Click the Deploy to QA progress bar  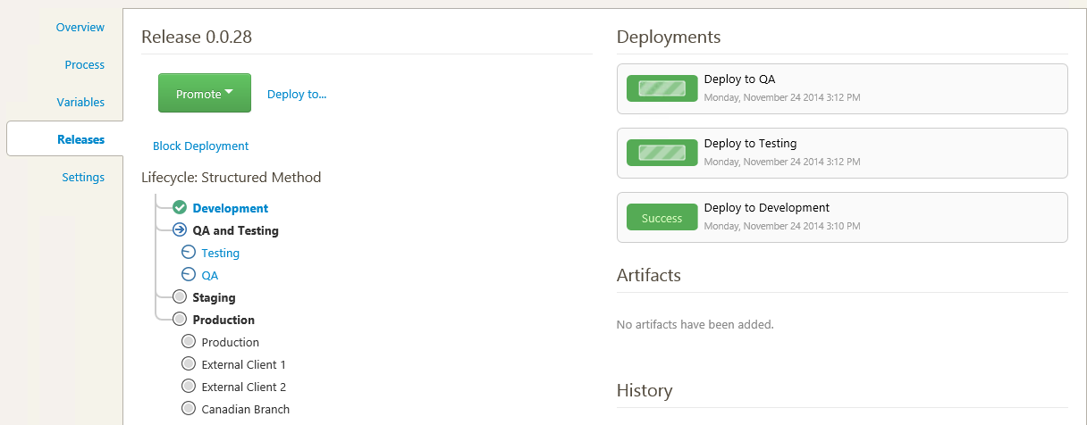click(661, 88)
